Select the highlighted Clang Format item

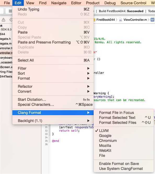click(53, 113)
